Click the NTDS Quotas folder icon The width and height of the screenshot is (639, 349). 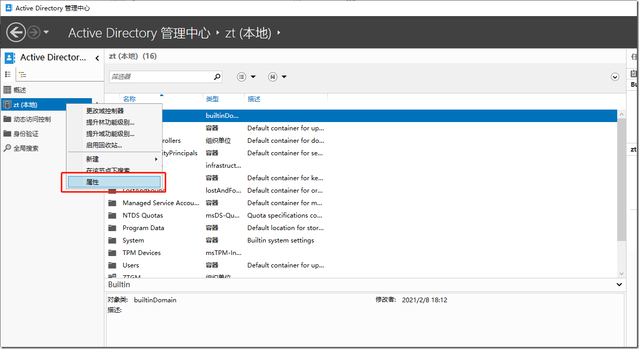112,216
